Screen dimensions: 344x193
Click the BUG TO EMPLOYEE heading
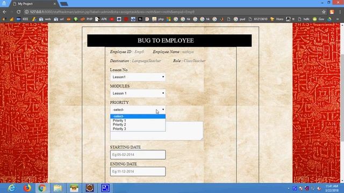(166, 41)
